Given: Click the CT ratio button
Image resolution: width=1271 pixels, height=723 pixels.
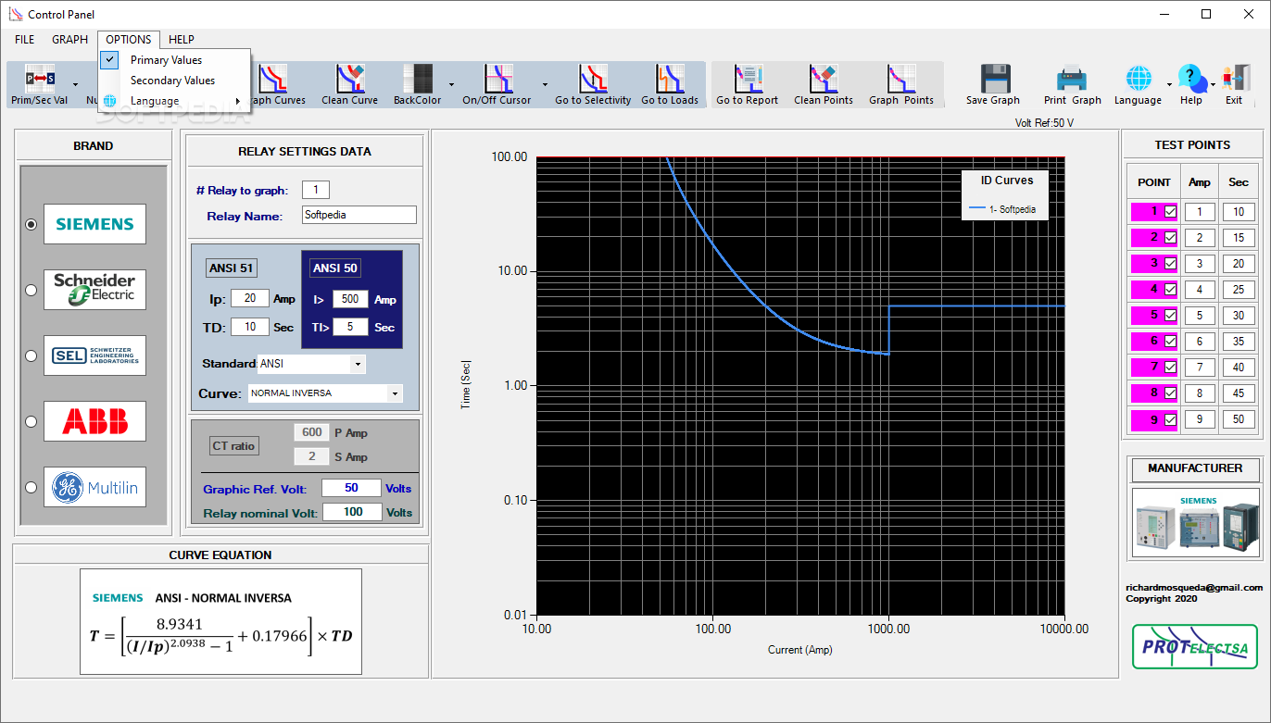Looking at the screenshot, I should 233,445.
